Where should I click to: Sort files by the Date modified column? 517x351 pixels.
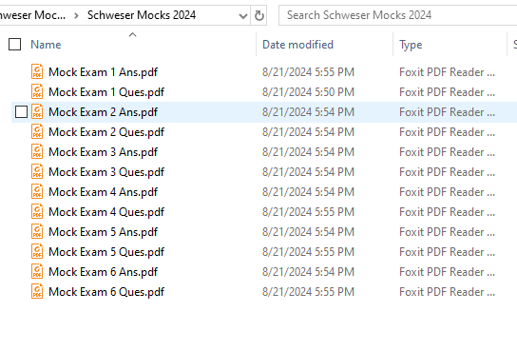(x=297, y=45)
